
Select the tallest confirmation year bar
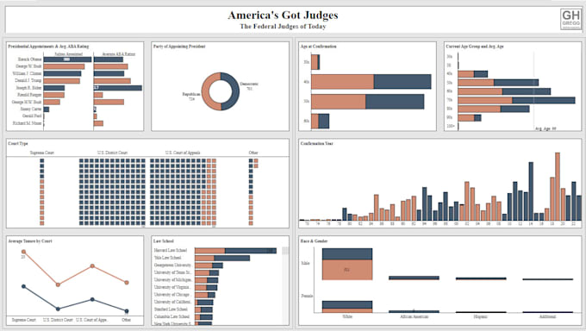[558, 186]
